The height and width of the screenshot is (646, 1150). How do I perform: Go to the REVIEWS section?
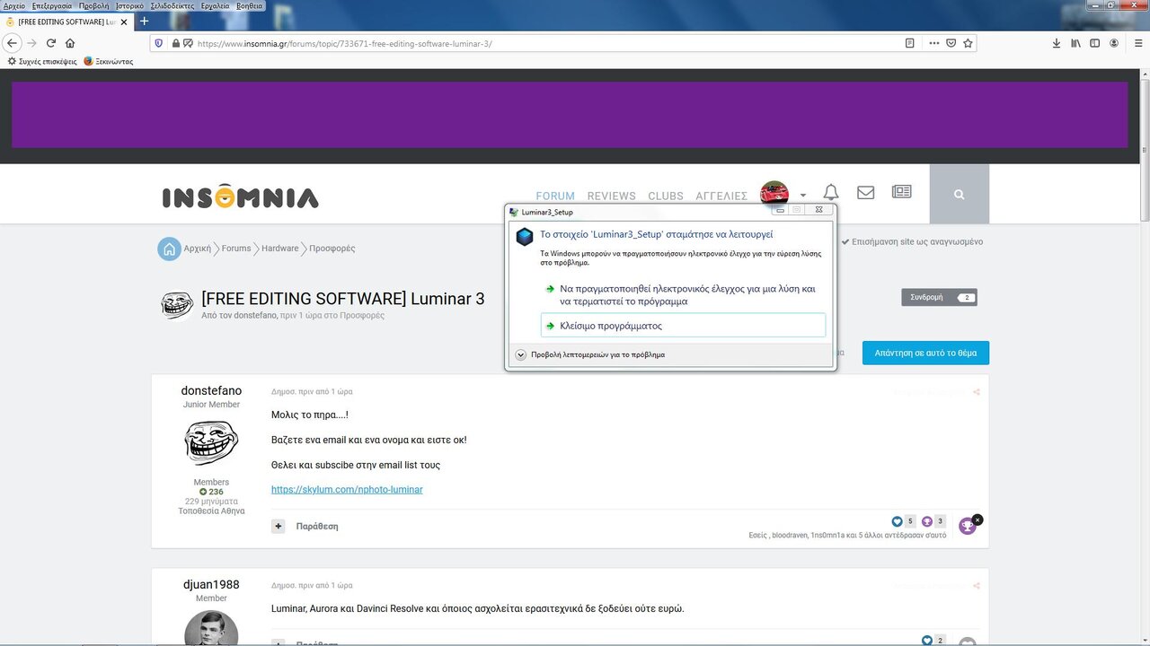tap(611, 196)
